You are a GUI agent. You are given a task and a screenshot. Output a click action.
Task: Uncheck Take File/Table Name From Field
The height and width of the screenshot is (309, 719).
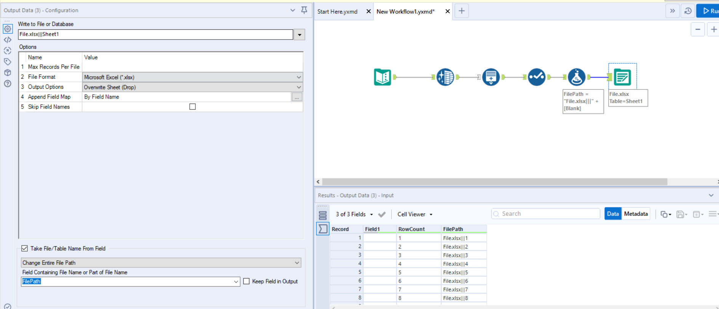click(x=25, y=248)
